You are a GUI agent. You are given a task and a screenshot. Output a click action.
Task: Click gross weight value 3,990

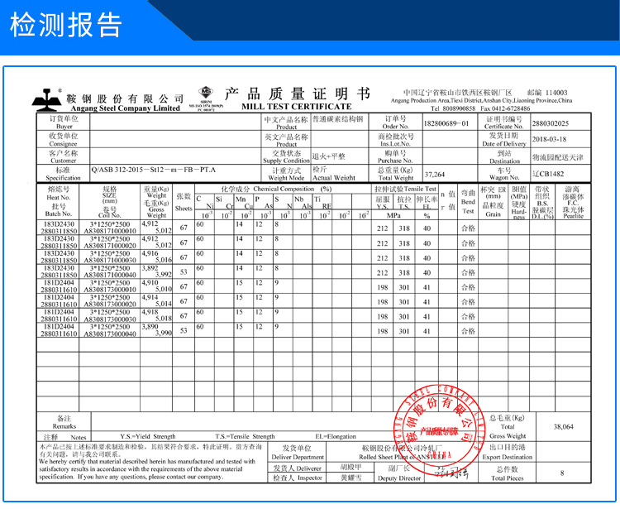tap(164, 334)
